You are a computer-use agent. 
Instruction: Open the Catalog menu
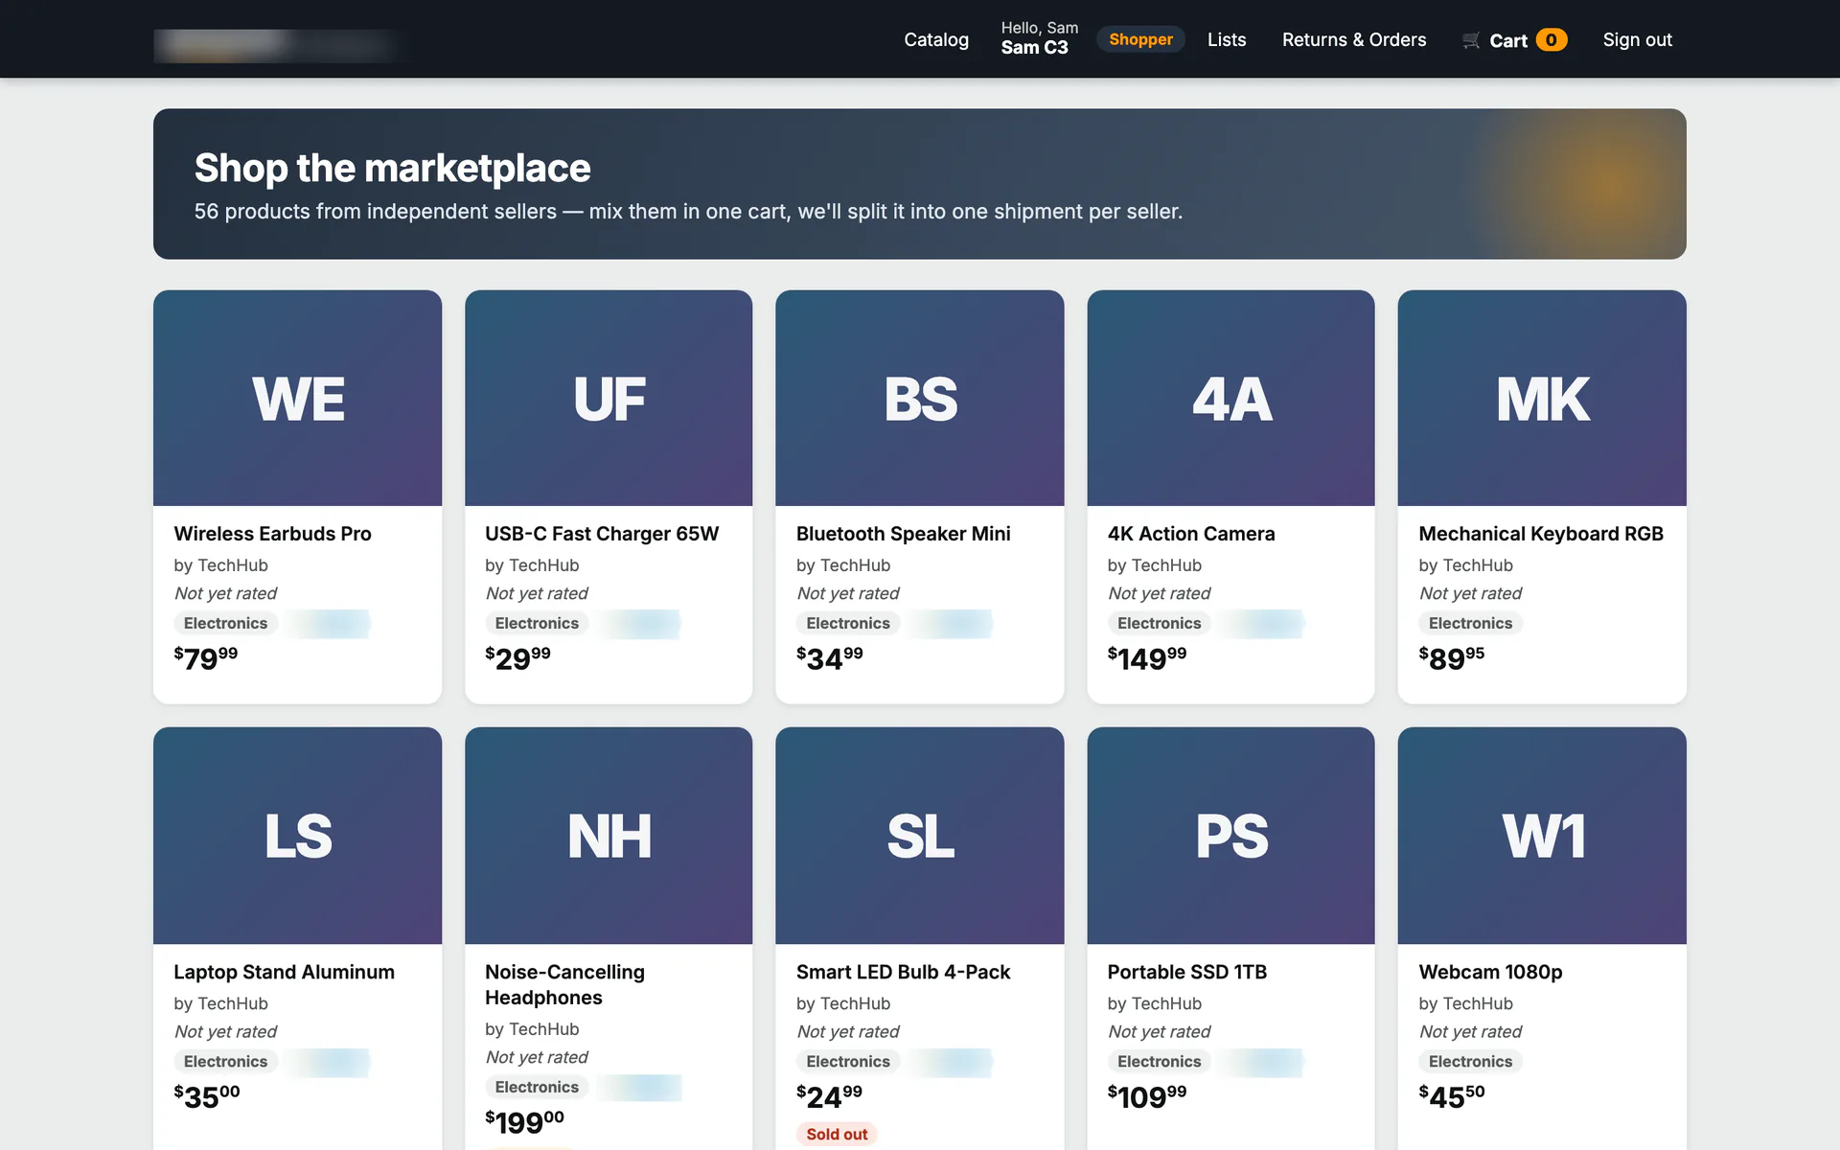pos(936,40)
